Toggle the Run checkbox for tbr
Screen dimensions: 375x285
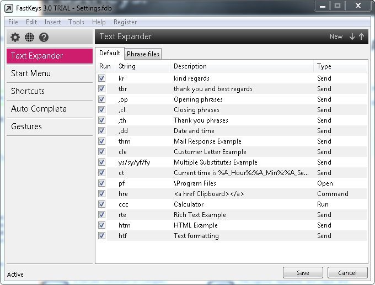coord(101,88)
